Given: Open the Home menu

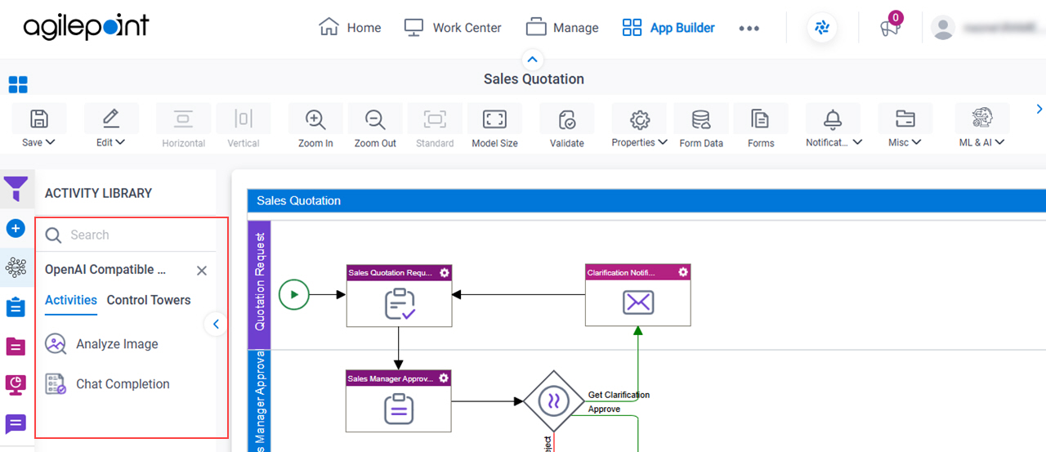Looking at the screenshot, I should (x=350, y=28).
